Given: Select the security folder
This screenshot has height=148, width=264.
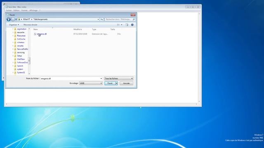Looking at the screenshot, I should point(20,46).
